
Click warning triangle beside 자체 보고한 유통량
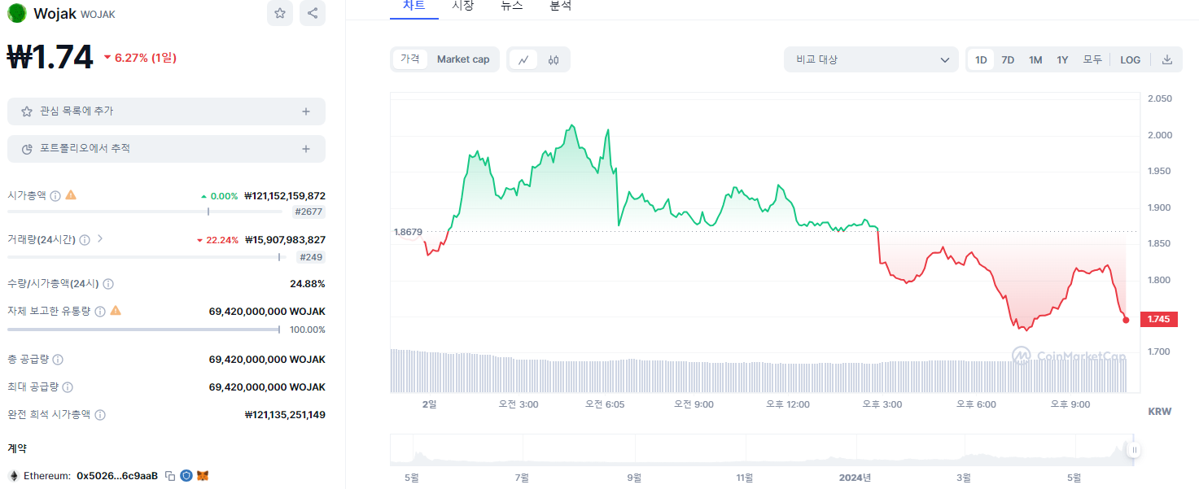click(x=116, y=311)
